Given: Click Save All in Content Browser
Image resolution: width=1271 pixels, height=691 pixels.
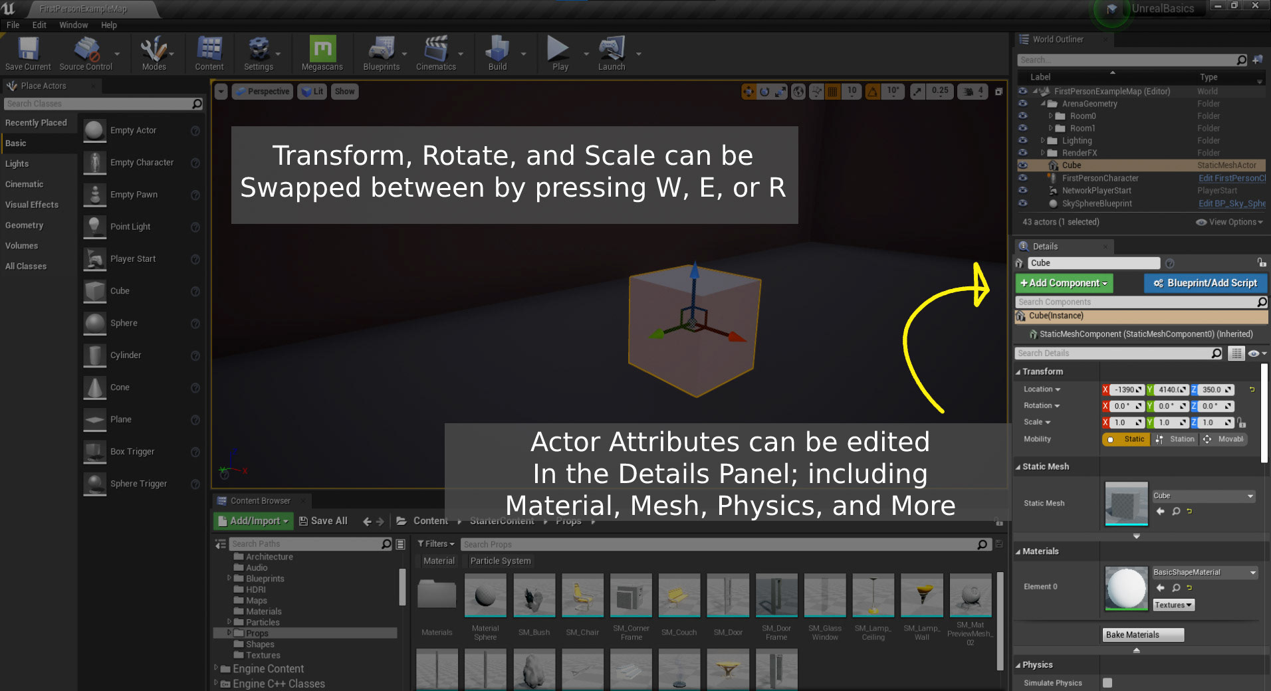Looking at the screenshot, I should [323, 521].
